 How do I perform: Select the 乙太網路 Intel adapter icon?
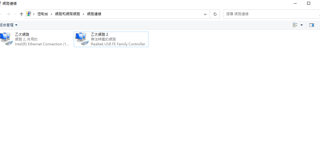6,39
